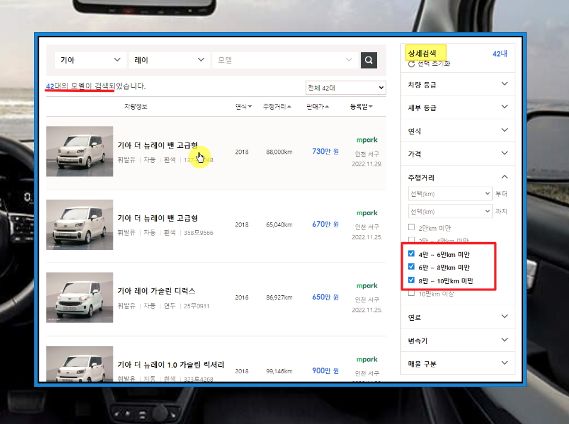
Task: Click the 86,927km mileage value
Action: tap(279, 298)
